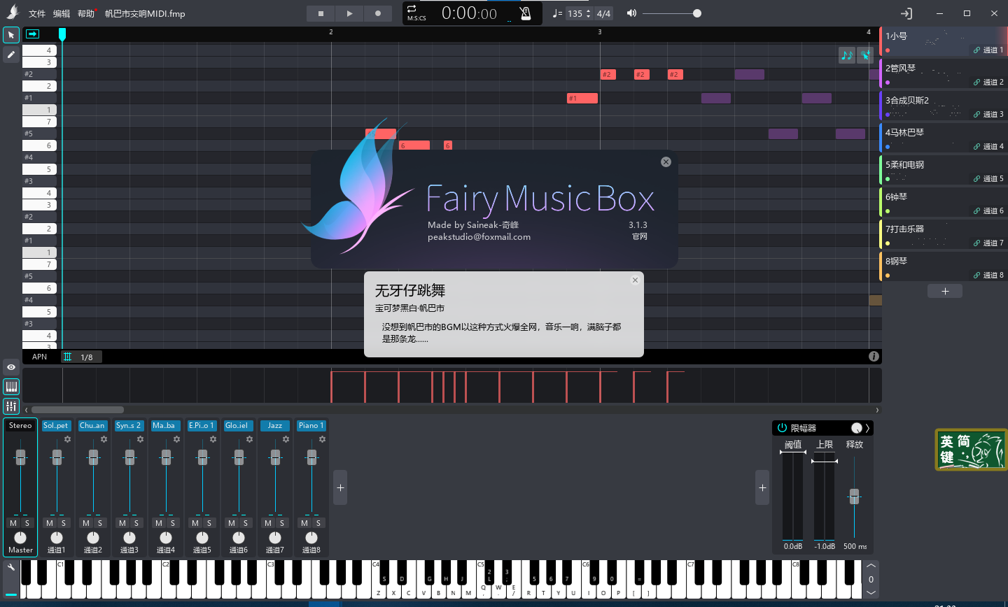The image size is (1008, 607).
Task: Toggle the 限幅器 power icon
Action: click(x=783, y=428)
